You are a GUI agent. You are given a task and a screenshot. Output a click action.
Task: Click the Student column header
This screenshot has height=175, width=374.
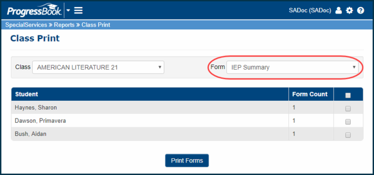tap(27, 94)
